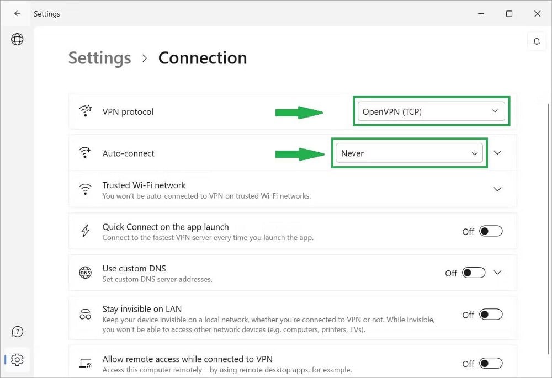Toggle Allow remote access while connected switch
Viewport: 552px width, 378px height.
pos(491,363)
